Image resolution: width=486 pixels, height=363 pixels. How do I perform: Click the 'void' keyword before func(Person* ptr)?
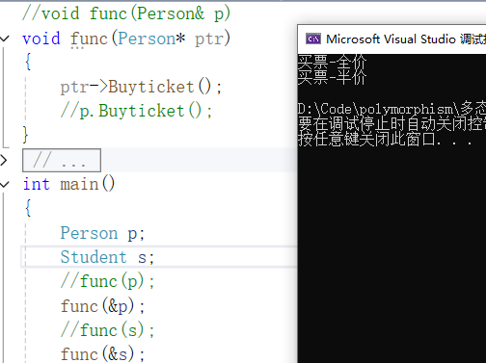point(41,39)
